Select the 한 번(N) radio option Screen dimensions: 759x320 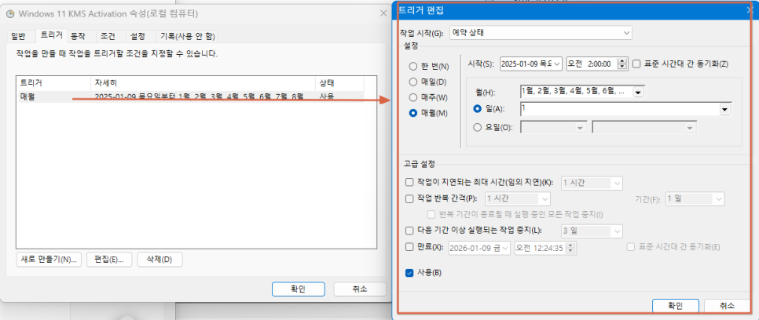tap(413, 66)
